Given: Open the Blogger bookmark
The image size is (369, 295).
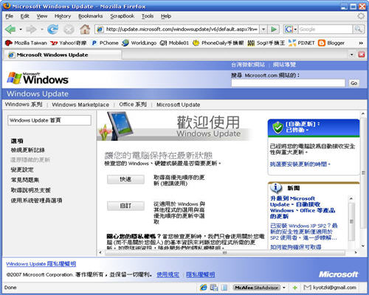Looking at the screenshot, I should [331, 43].
